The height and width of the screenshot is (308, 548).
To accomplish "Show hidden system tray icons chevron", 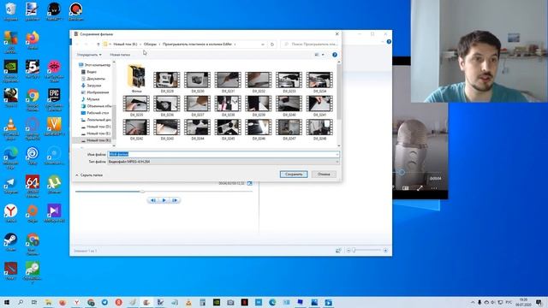I will point(473,302).
